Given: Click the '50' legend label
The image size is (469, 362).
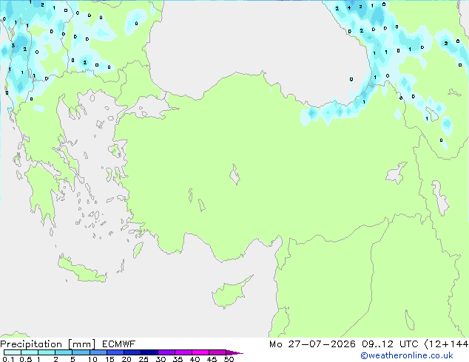Looking at the screenshot, I should tap(229, 359).
